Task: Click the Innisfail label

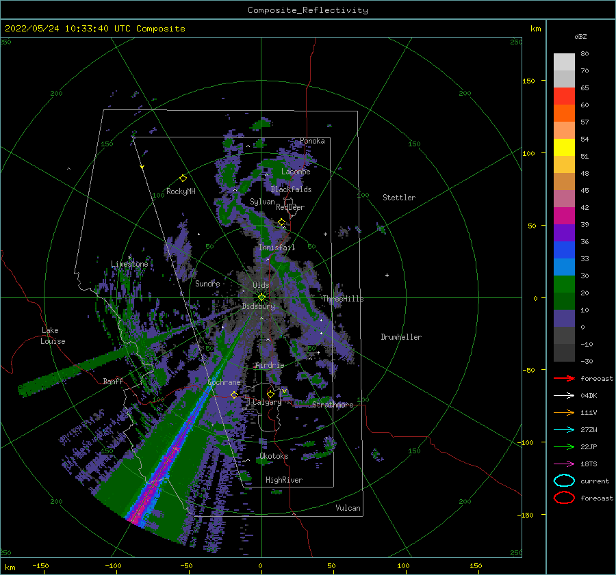Action: coord(277,248)
